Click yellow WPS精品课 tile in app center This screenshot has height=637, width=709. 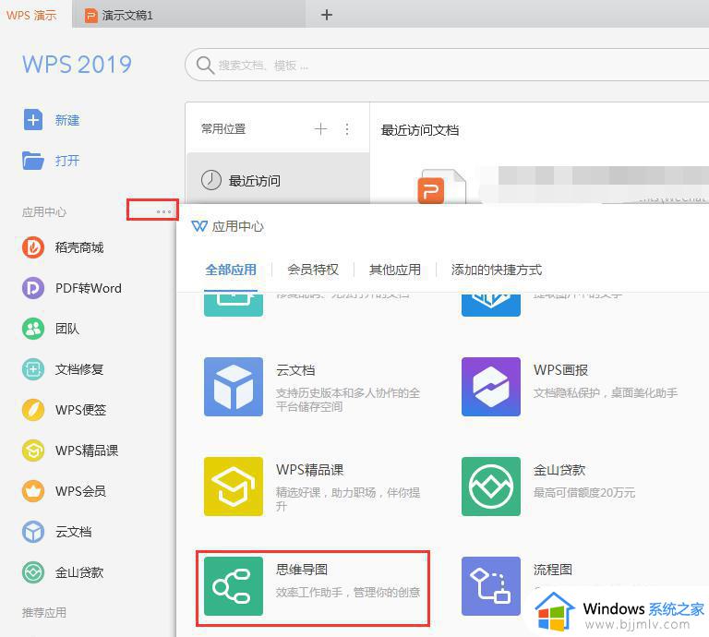234,487
